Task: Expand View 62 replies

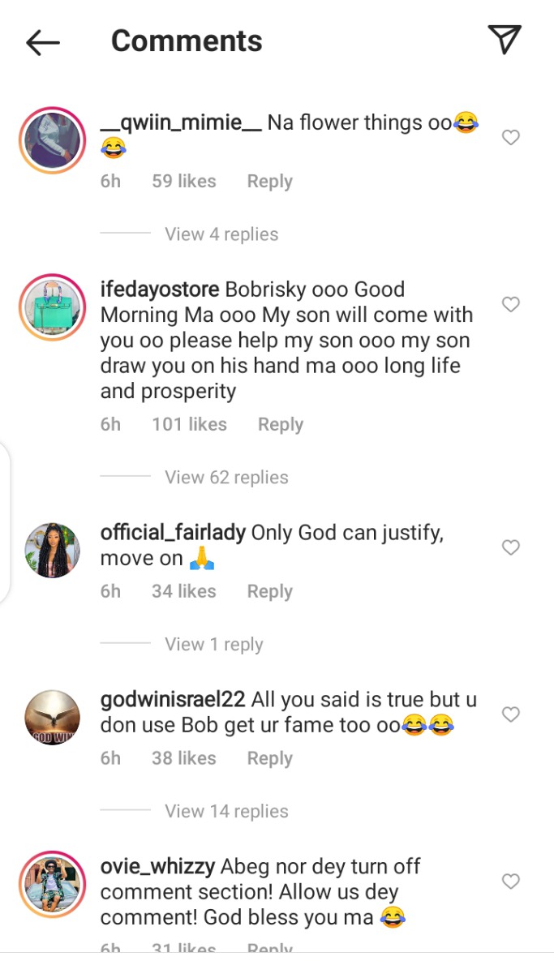Action: (x=226, y=478)
